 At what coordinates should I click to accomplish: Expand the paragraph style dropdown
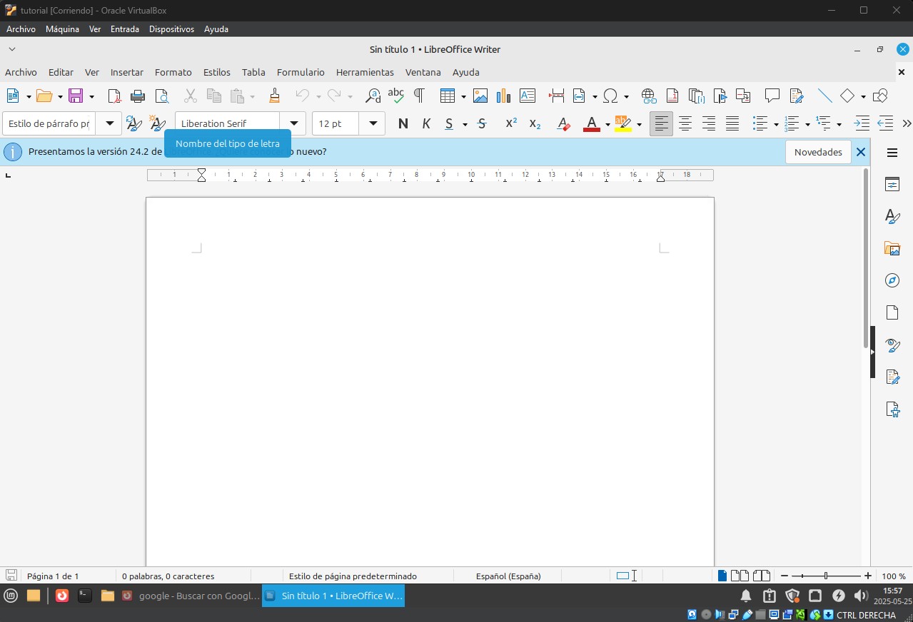(109, 123)
